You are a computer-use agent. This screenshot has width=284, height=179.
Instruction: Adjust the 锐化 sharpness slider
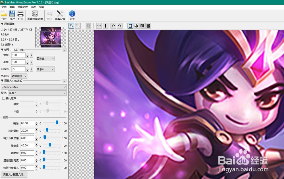click(57, 123)
